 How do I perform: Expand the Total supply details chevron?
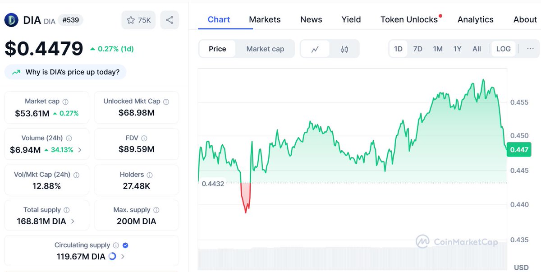(73, 221)
